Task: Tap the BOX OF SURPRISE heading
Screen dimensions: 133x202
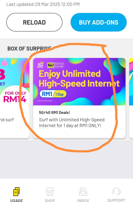Action: click(x=29, y=49)
